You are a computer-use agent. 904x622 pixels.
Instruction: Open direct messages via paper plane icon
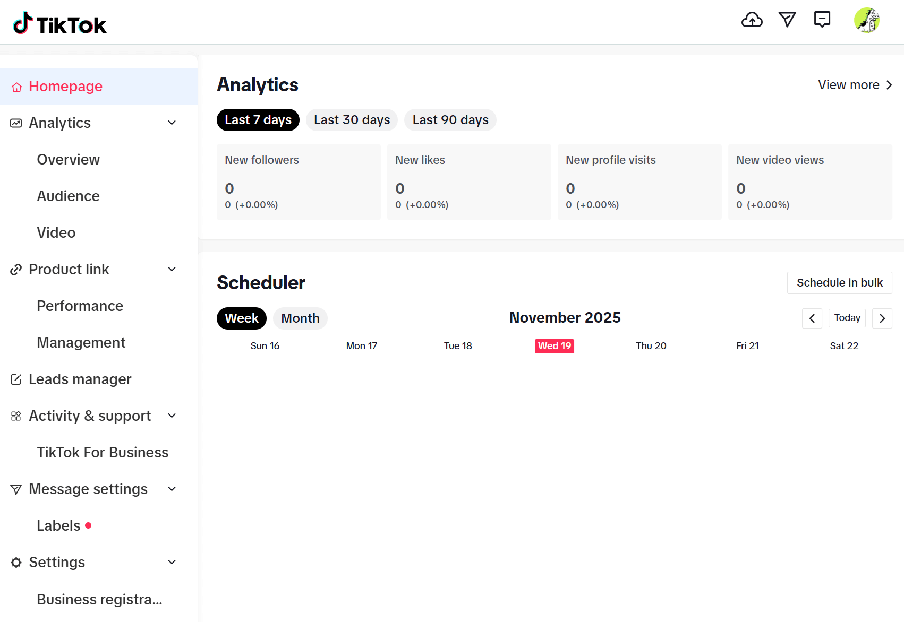tap(787, 20)
